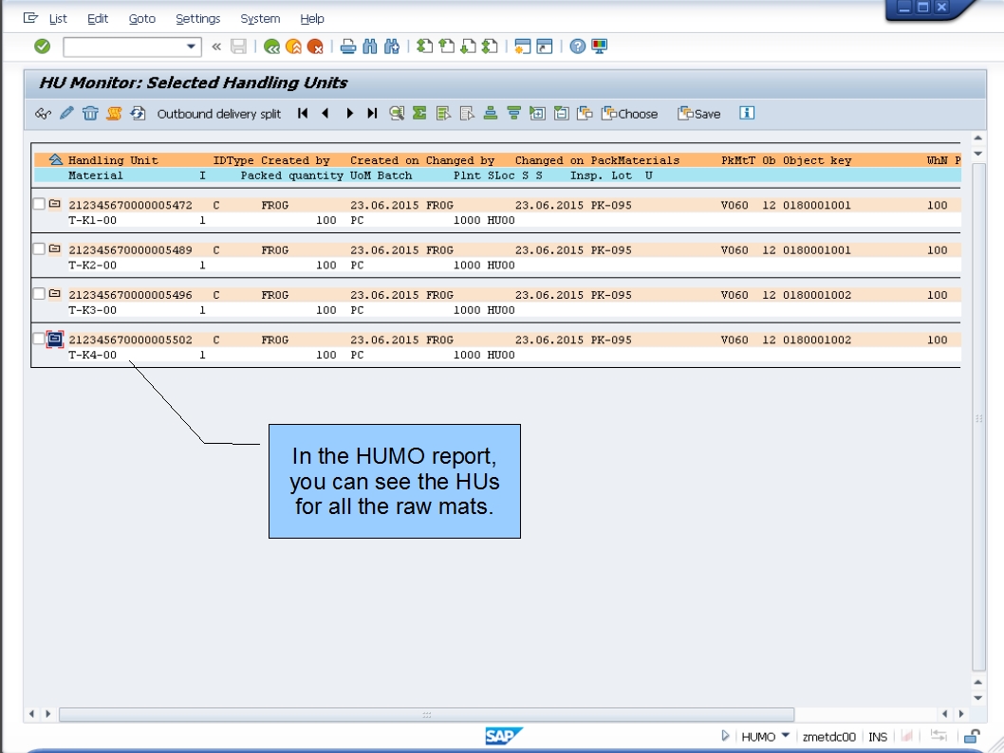Jump to first column with the arrow icon
The image size is (1004, 753).
[x=303, y=113]
